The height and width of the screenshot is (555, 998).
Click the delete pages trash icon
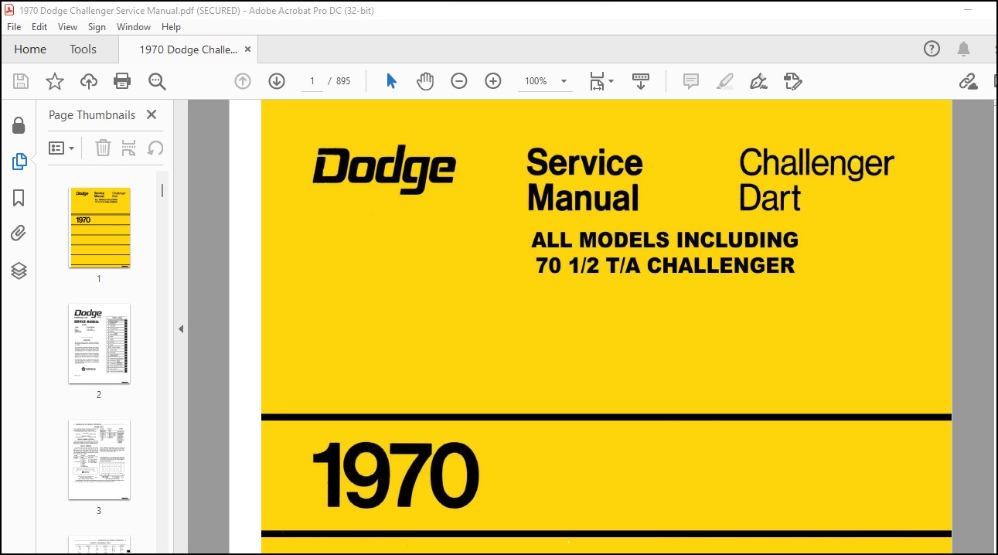click(103, 148)
